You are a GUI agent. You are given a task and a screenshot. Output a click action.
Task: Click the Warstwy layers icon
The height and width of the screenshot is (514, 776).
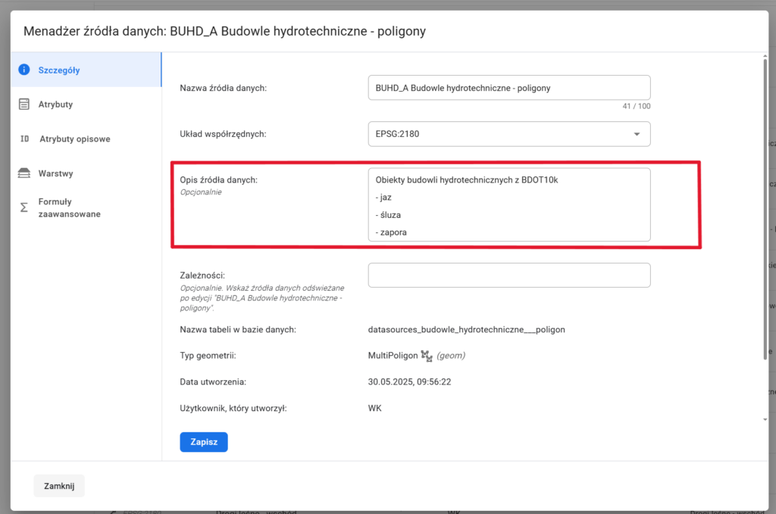coord(23,173)
